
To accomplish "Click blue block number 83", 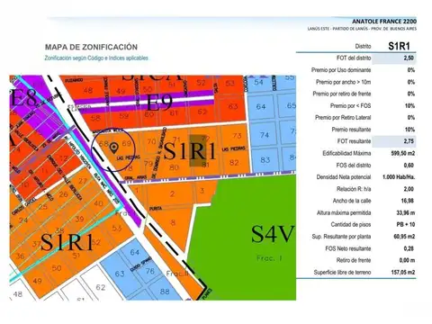I will [x=265, y=160].
